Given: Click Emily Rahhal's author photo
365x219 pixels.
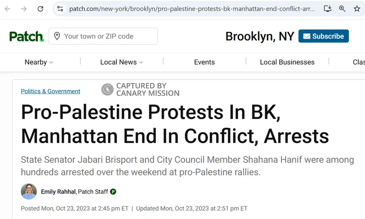Looking at the screenshot, I should (x=29, y=192).
